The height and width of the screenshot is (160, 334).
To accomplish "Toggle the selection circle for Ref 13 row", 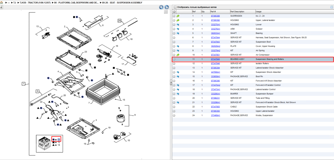I will coord(174,68).
